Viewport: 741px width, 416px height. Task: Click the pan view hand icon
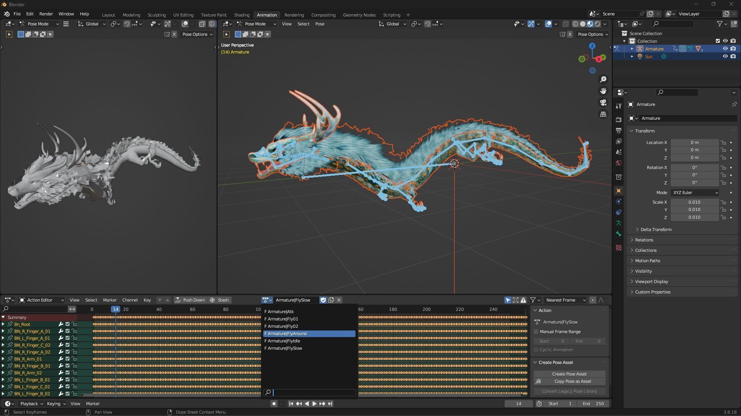(603, 91)
